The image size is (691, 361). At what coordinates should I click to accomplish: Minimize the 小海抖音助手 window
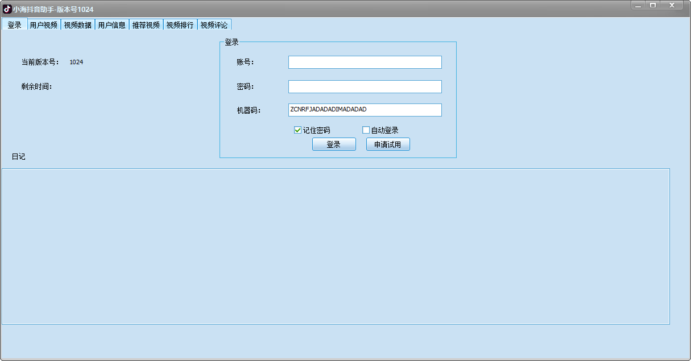[x=639, y=5]
